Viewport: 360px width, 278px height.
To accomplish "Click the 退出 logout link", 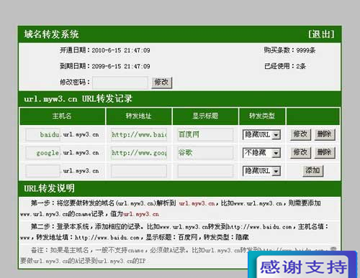I will pos(321,34).
